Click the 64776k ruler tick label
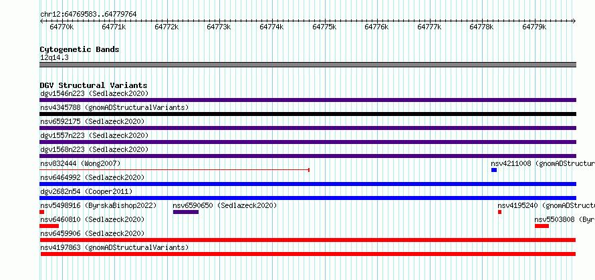595x280 pixels. 376,27
